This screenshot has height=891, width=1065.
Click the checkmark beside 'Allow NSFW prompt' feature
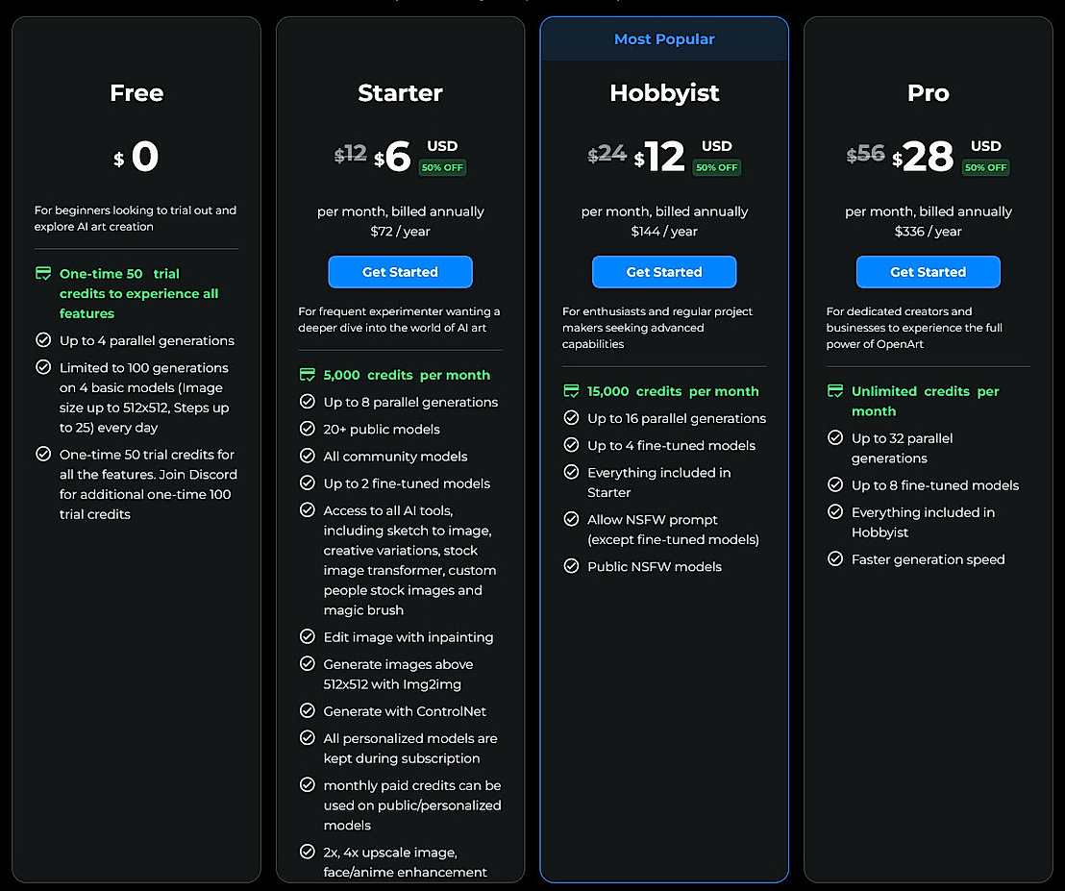point(573,520)
